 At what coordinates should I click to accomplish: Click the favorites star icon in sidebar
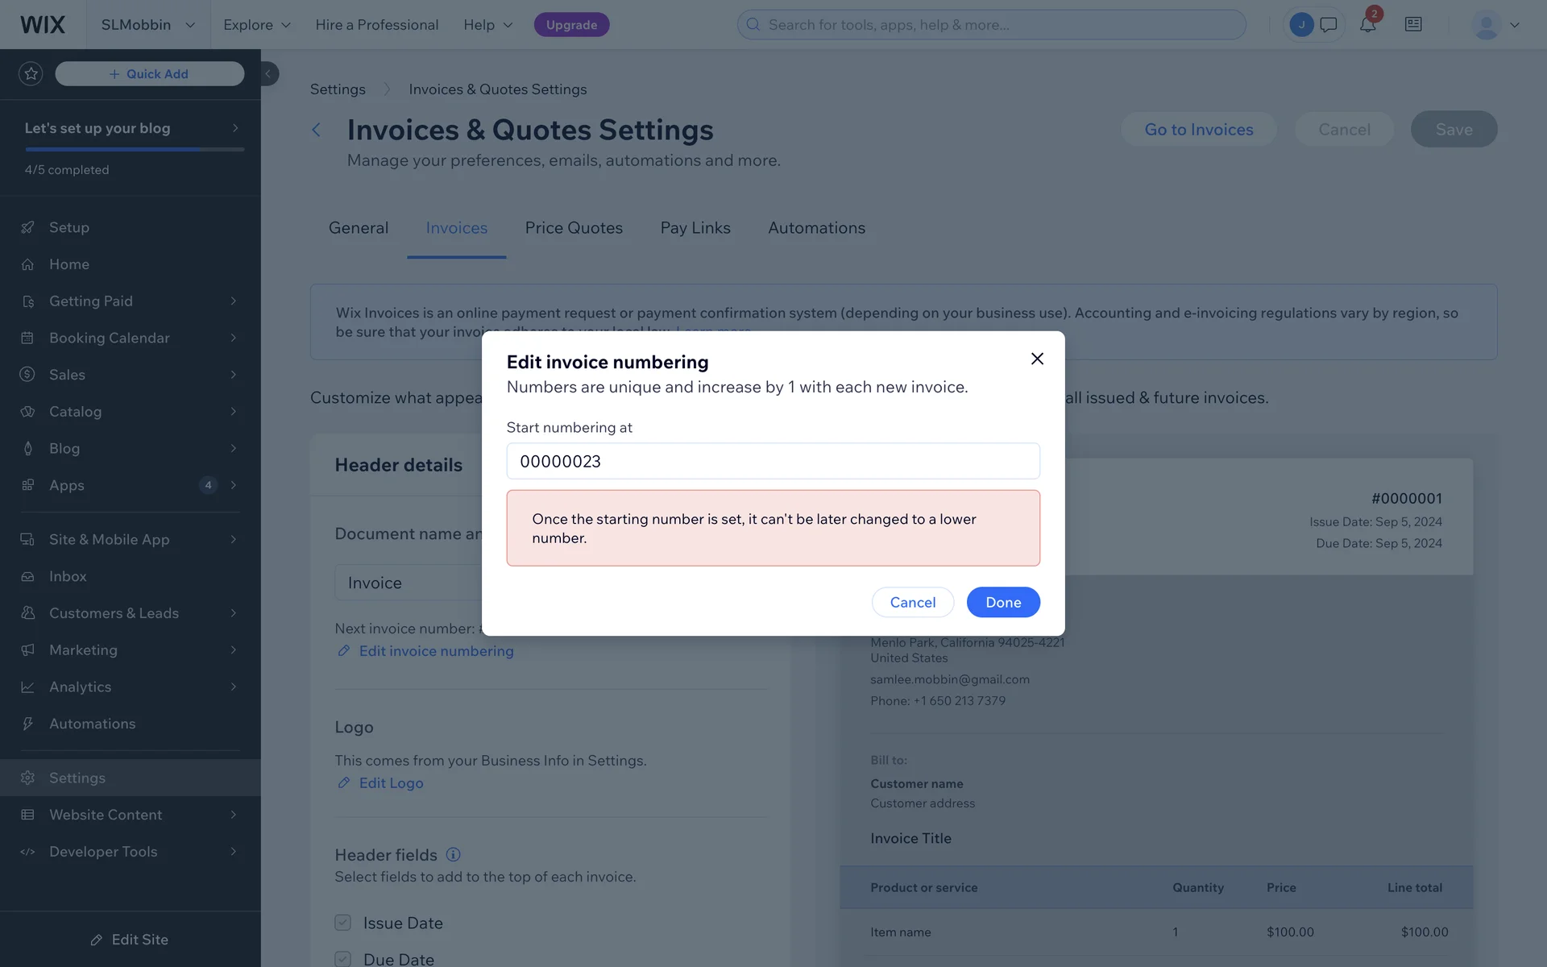point(31,74)
